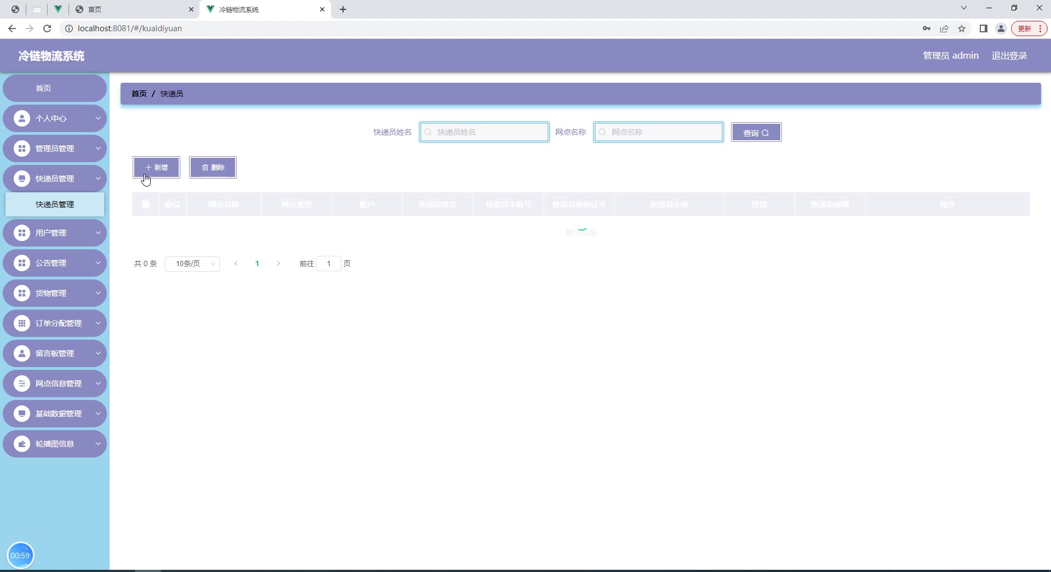Go to the next page with right arrow
The image size is (1051, 572).
tap(278, 264)
